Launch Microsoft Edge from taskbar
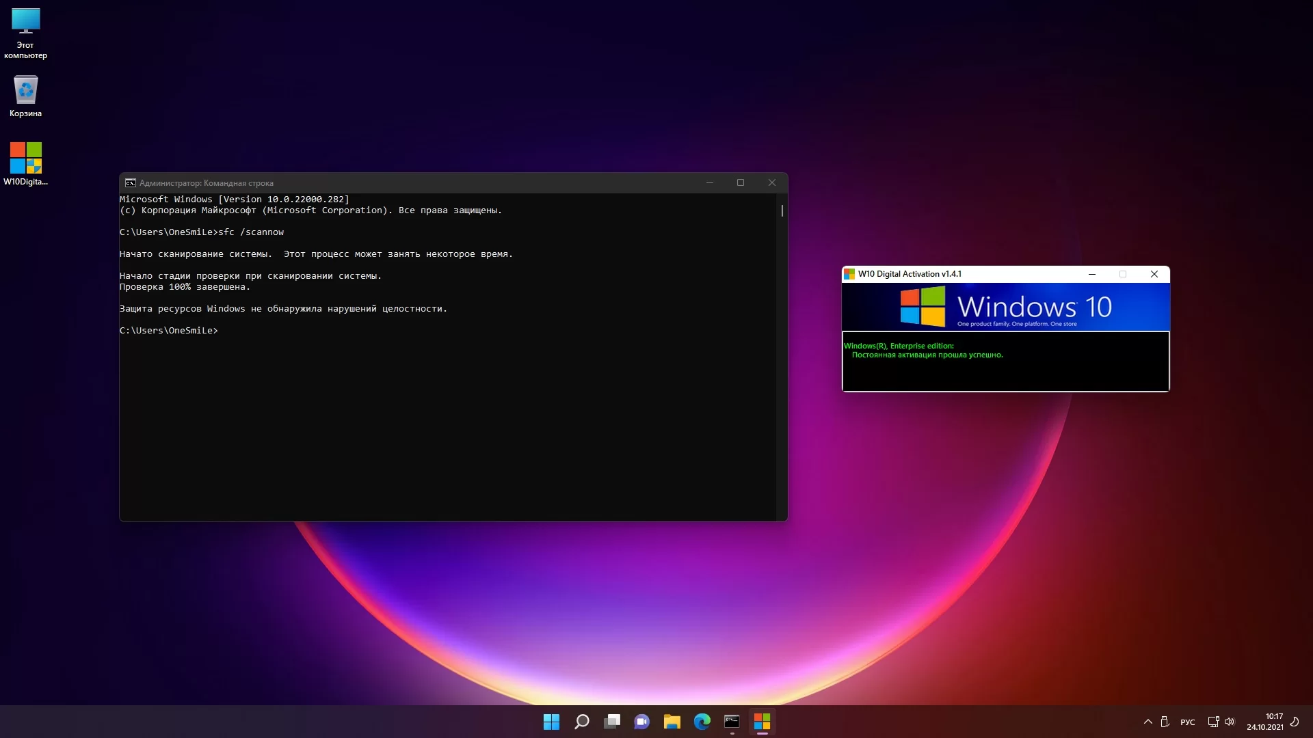1313x738 pixels. [702, 722]
